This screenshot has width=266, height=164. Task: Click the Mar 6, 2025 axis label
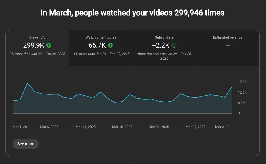[x=49, y=127]
